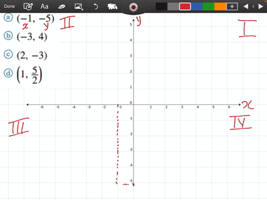This screenshot has height=200, width=267.
Task: Clear page with scribble icon
Action: pyautogui.click(x=112, y=7)
